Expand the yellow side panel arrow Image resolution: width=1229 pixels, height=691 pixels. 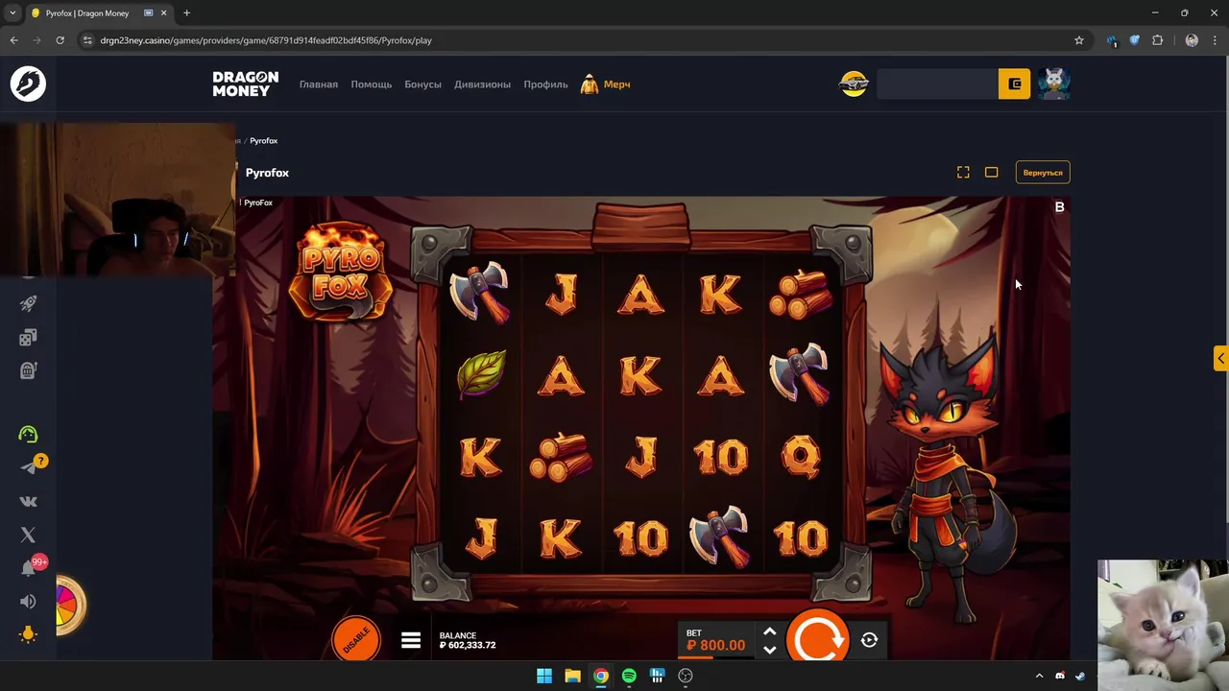click(x=1220, y=358)
